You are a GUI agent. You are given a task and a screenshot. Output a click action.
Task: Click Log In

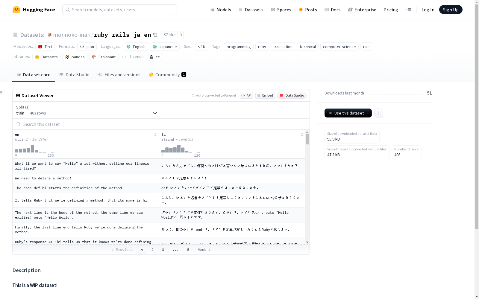pyautogui.click(x=428, y=10)
